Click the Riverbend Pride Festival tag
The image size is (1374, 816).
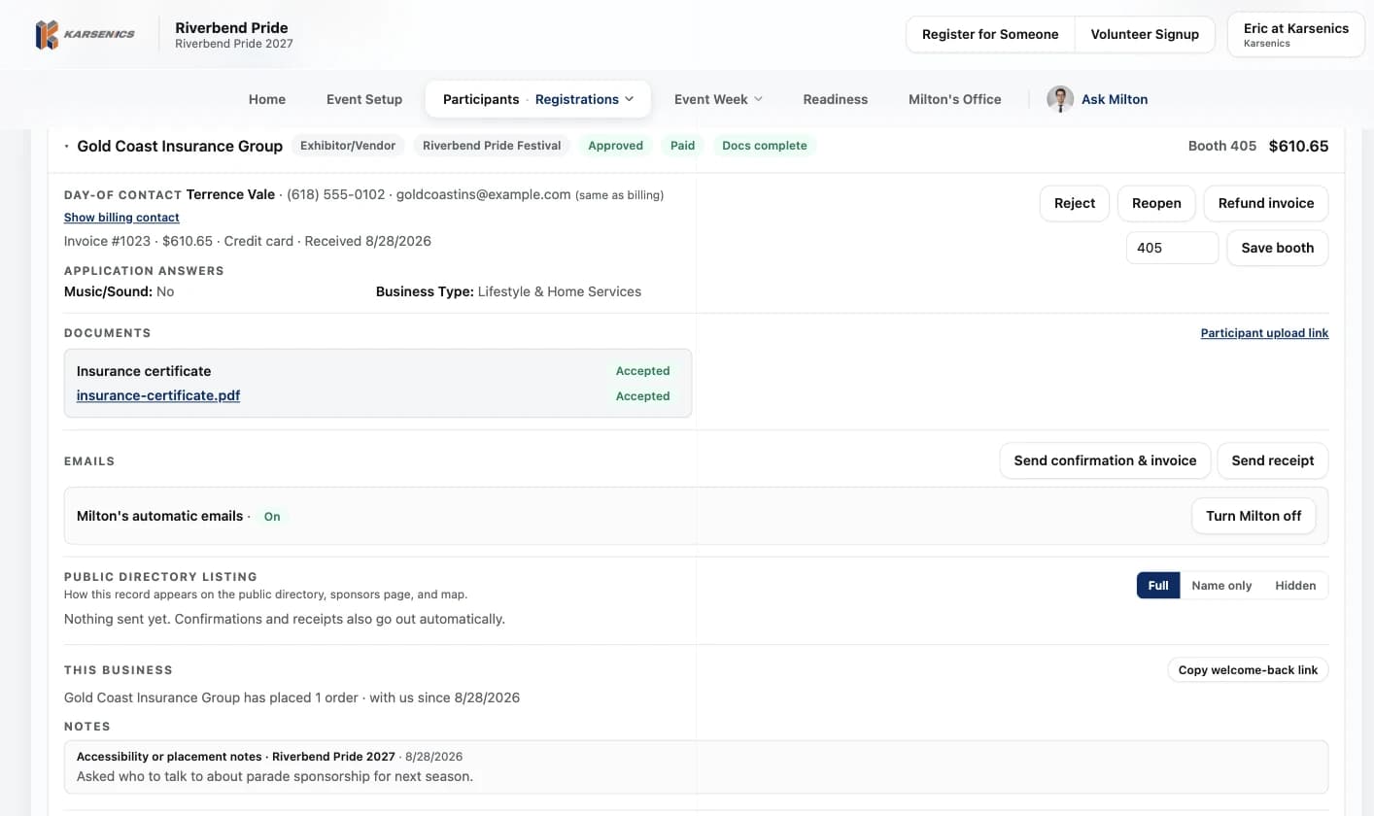point(492,146)
